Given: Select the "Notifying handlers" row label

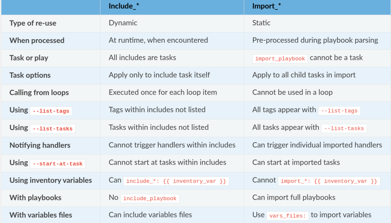Looking at the screenshot, I should [40, 145].
